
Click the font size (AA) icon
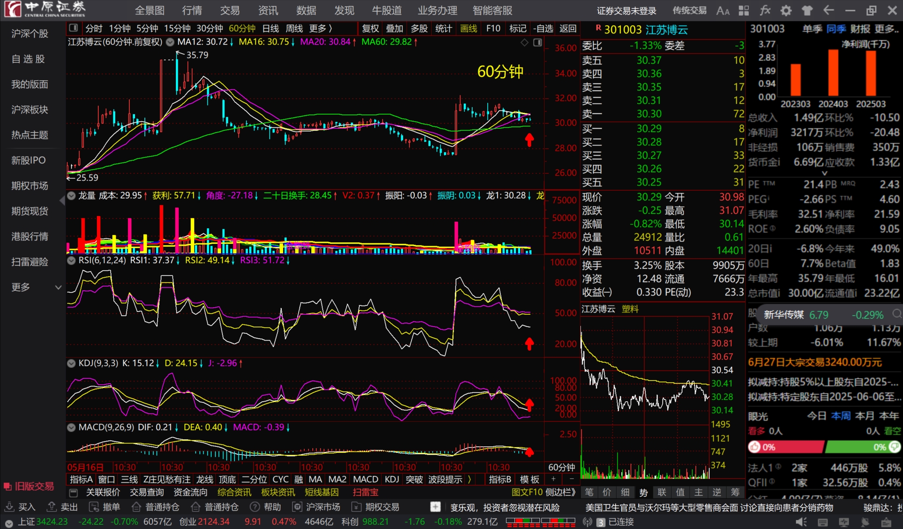[723, 10]
